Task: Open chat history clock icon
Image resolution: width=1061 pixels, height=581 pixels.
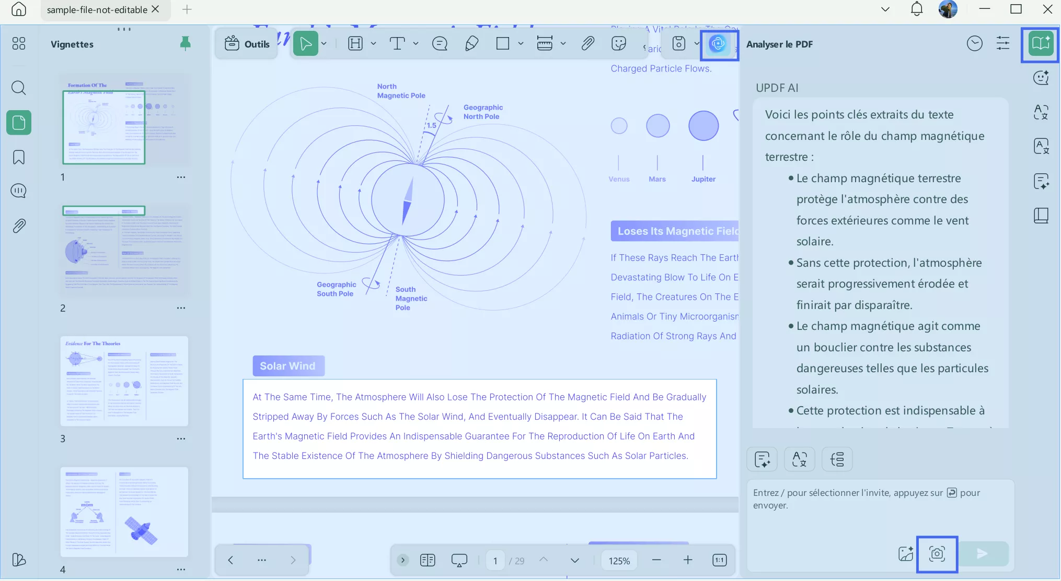Action: [974, 44]
